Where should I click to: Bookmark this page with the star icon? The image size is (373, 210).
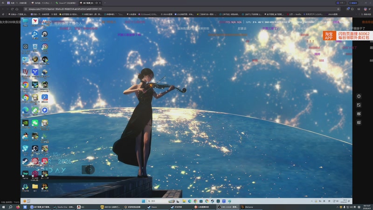tap(338, 9)
